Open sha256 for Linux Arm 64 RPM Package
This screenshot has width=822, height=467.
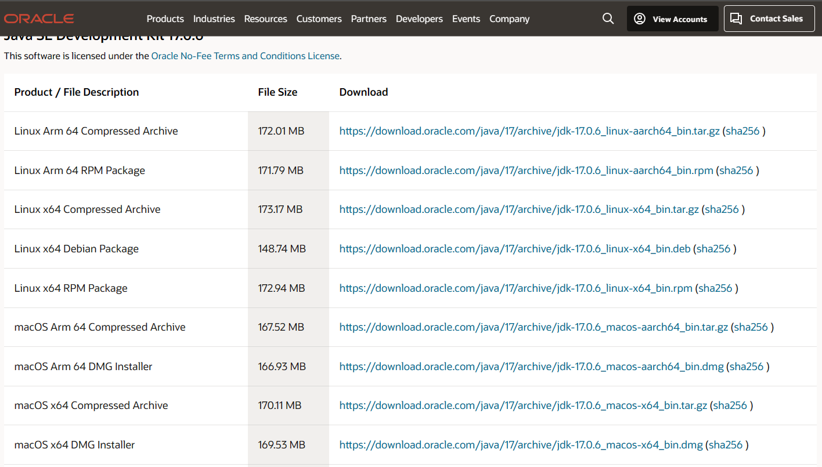pyautogui.click(x=736, y=171)
